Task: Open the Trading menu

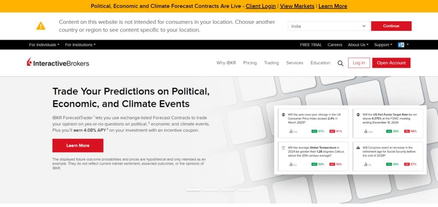Action: [x=272, y=63]
